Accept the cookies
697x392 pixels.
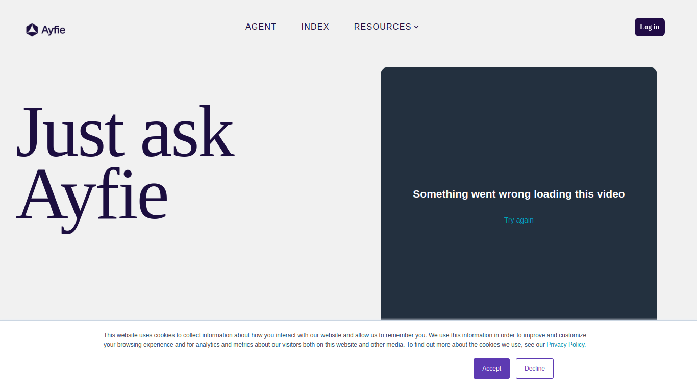[x=492, y=369]
